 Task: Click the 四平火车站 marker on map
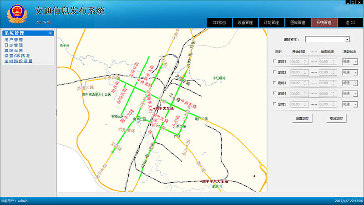pyautogui.click(x=155, y=108)
